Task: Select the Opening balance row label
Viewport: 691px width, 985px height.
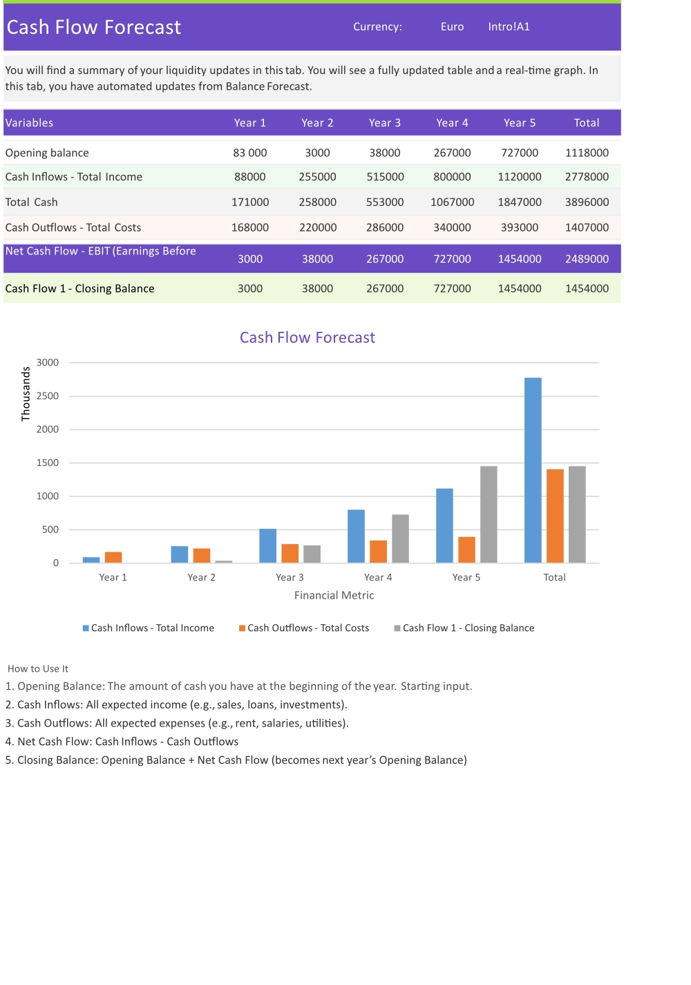Action: click(x=47, y=153)
